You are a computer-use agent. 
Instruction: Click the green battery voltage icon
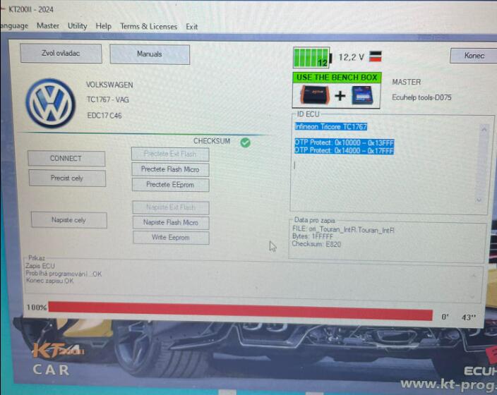click(313, 58)
